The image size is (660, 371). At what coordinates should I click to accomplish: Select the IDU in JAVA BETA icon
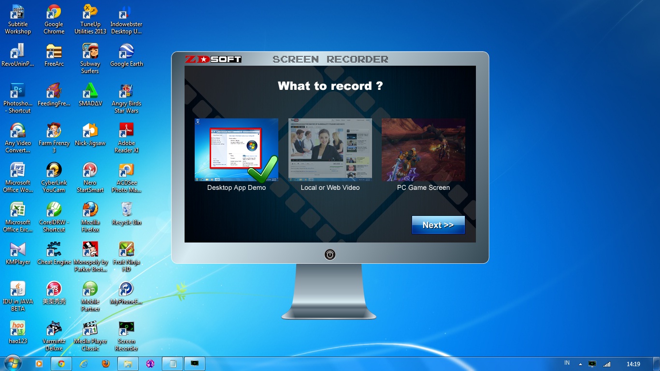(18, 296)
